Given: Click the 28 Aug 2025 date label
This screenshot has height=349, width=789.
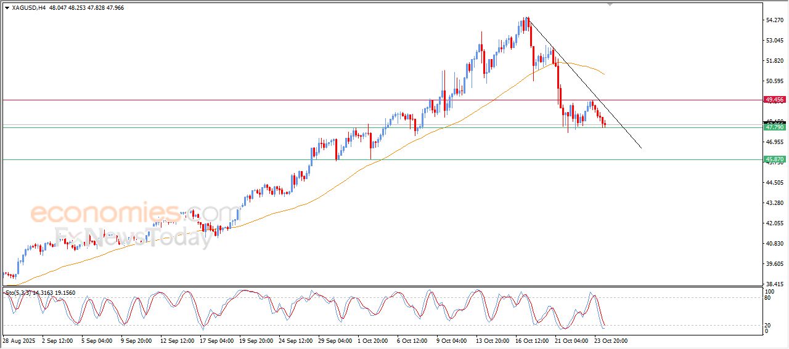Looking at the screenshot, I should [18, 340].
